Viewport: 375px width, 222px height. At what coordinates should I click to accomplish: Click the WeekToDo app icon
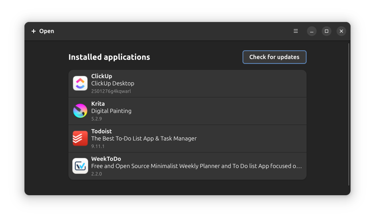[x=80, y=166]
